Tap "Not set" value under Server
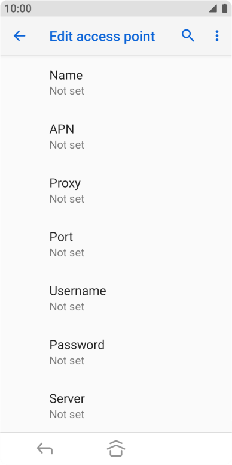Image resolution: width=232 pixels, height=465 pixels. pos(67,415)
